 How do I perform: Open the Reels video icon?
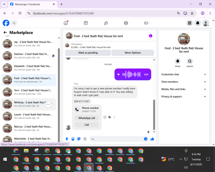[x=86, y=23]
